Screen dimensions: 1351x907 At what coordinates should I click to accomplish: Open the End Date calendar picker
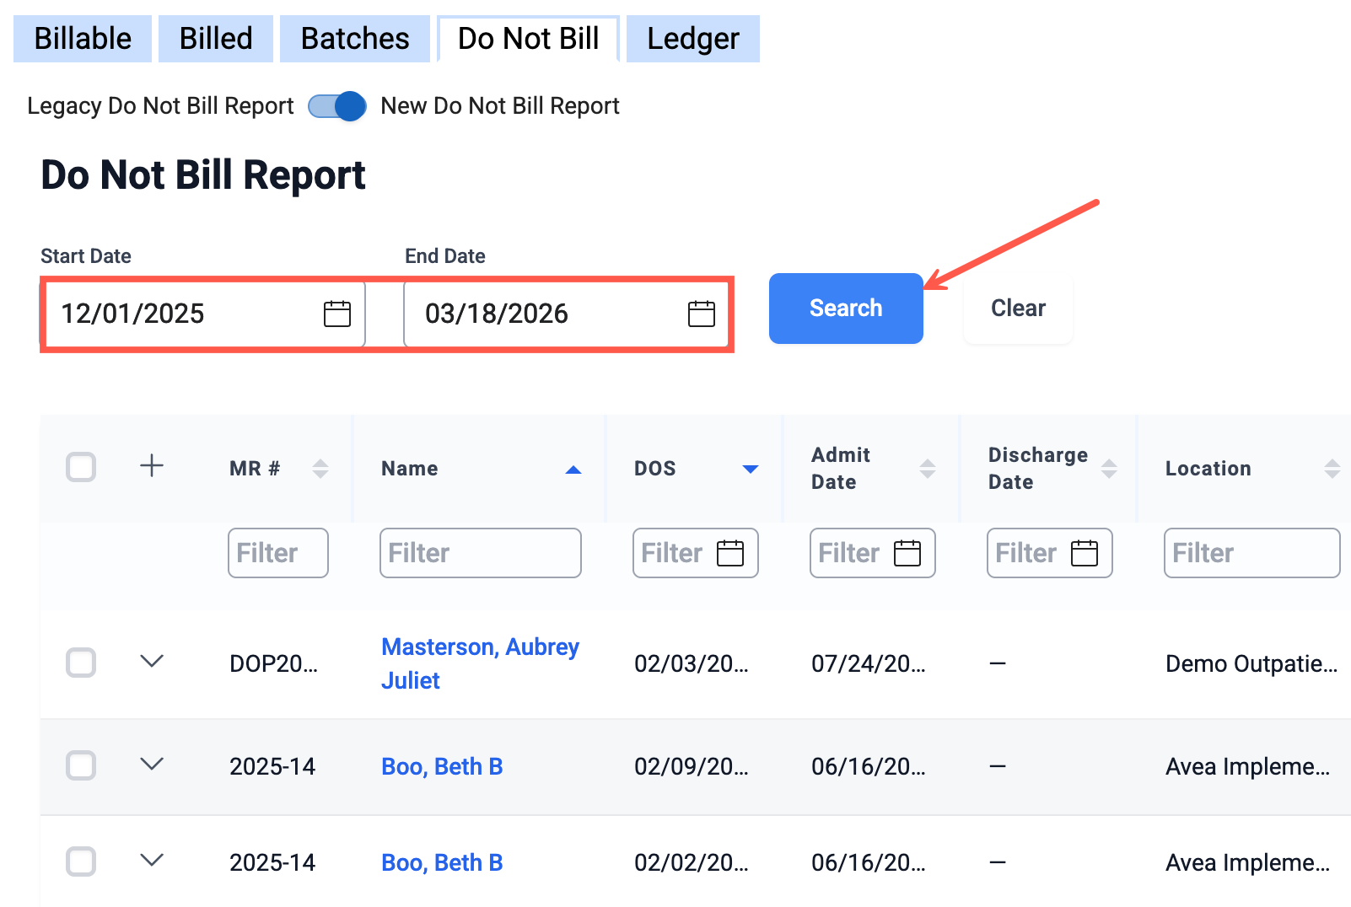[701, 314]
